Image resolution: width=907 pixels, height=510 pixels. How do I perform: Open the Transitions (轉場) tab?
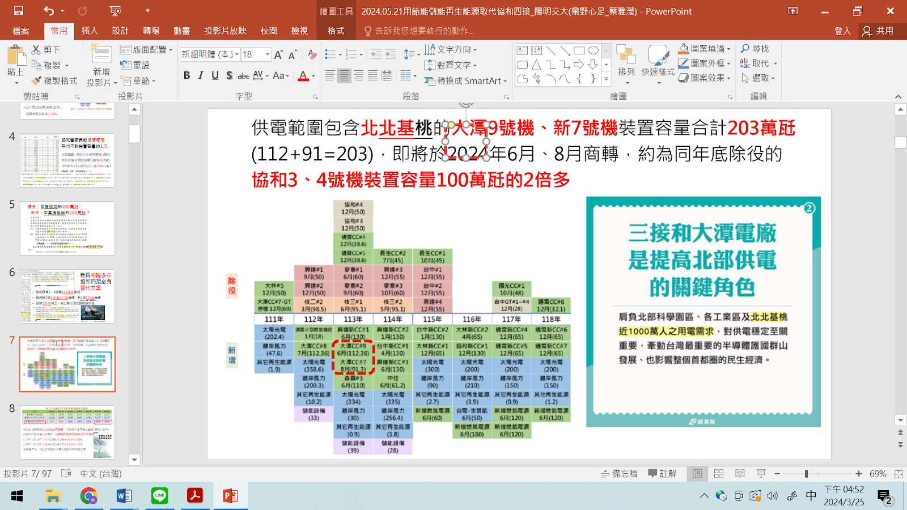click(x=151, y=31)
